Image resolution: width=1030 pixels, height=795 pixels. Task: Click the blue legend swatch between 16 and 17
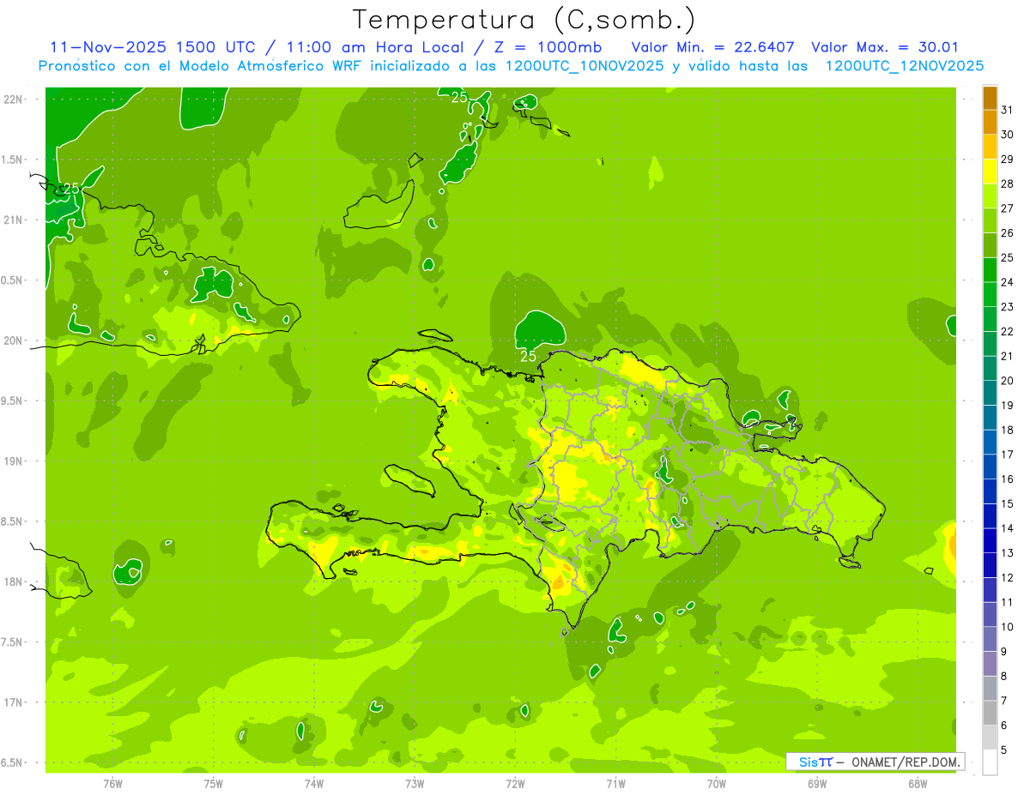pyautogui.click(x=990, y=467)
